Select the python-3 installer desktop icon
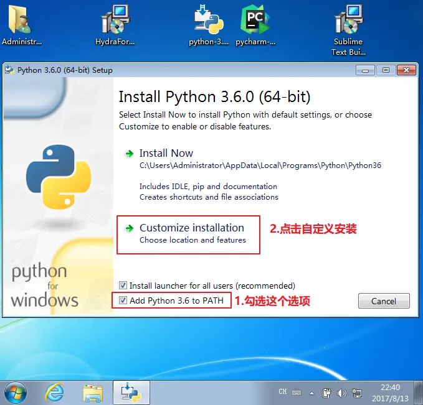Screen dimensions: 423x405 pyautogui.click(x=209, y=26)
